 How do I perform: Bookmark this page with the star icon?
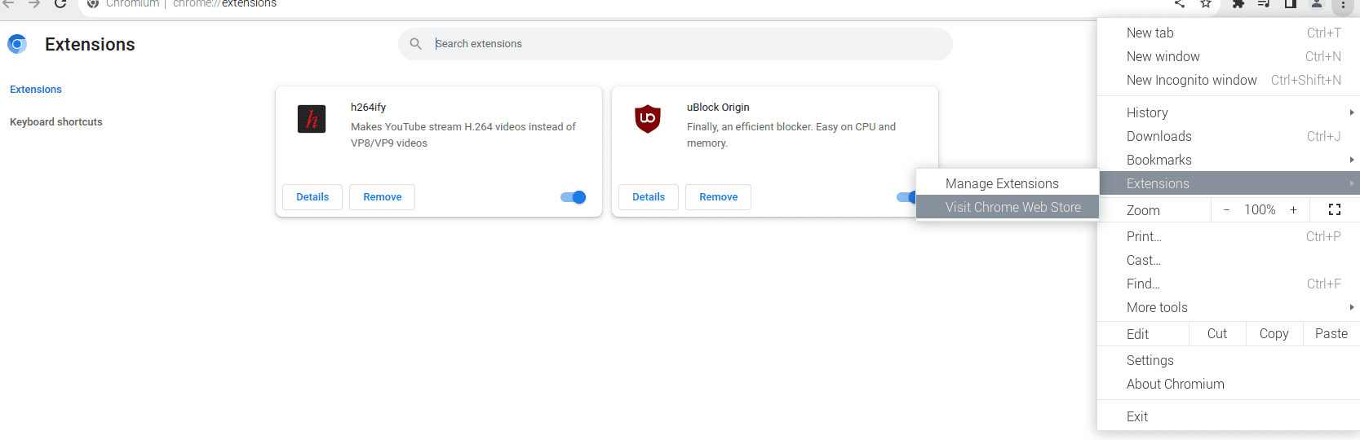click(1206, 4)
